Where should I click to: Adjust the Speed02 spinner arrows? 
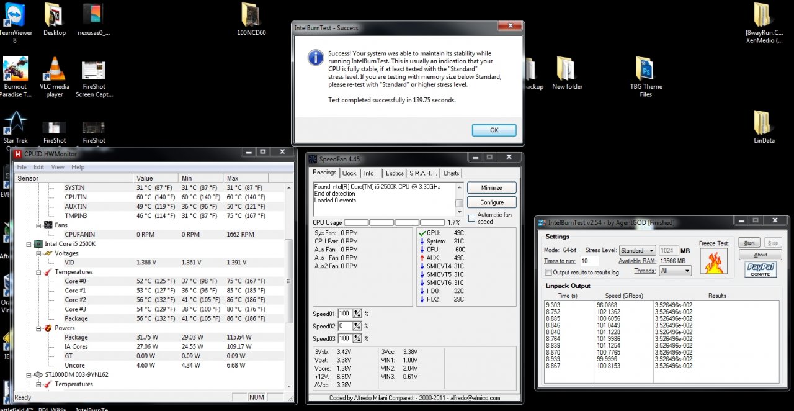(x=359, y=326)
